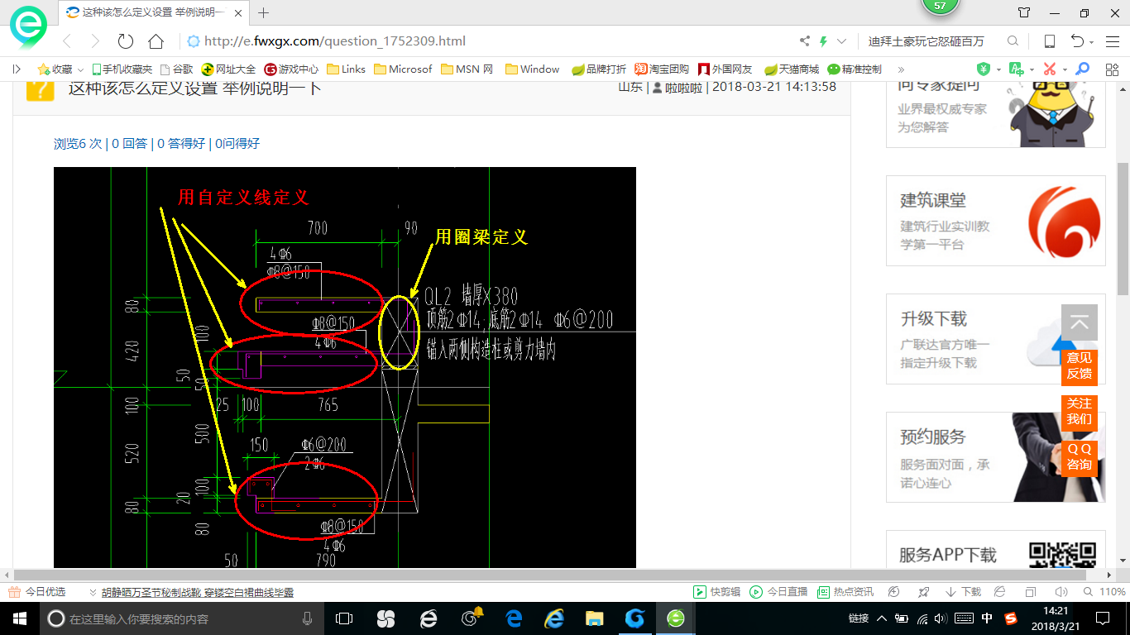1130x635 pixels.
Task: Open the MSN 网 bookmark folder
Action: pos(467,69)
